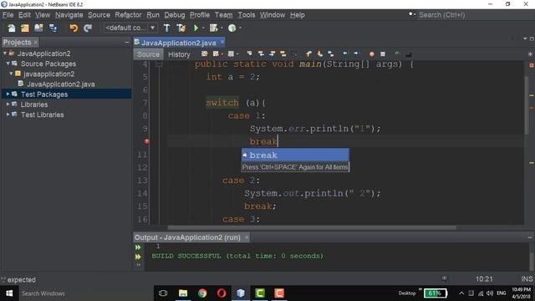Jump to the previous search occurrence icon

(261, 54)
